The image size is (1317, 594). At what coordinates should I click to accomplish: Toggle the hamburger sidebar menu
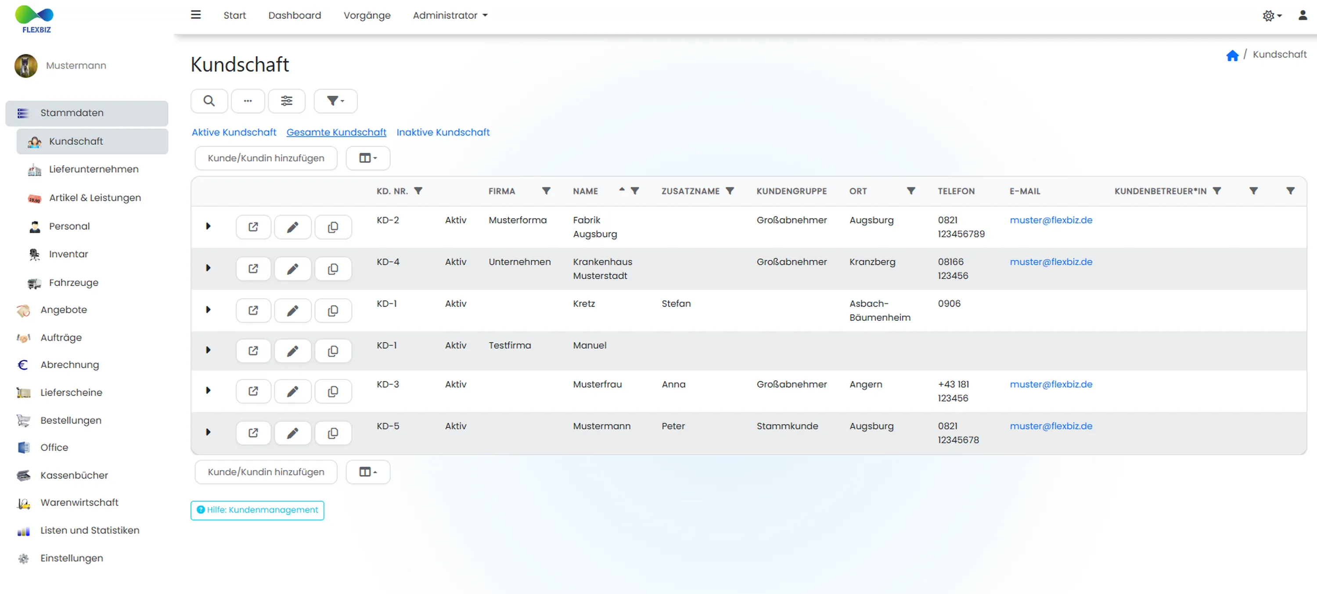pyautogui.click(x=196, y=15)
